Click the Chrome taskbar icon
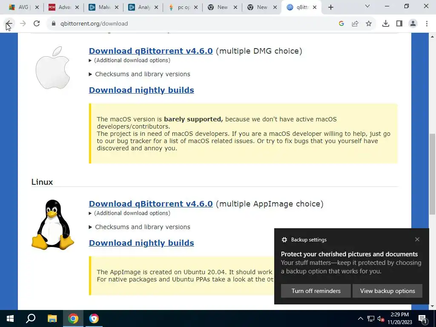 point(73,318)
